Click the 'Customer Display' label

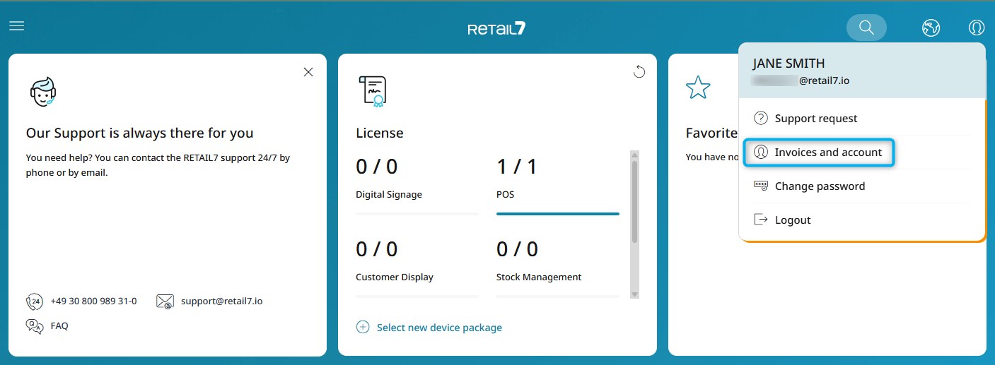click(395, 277)
